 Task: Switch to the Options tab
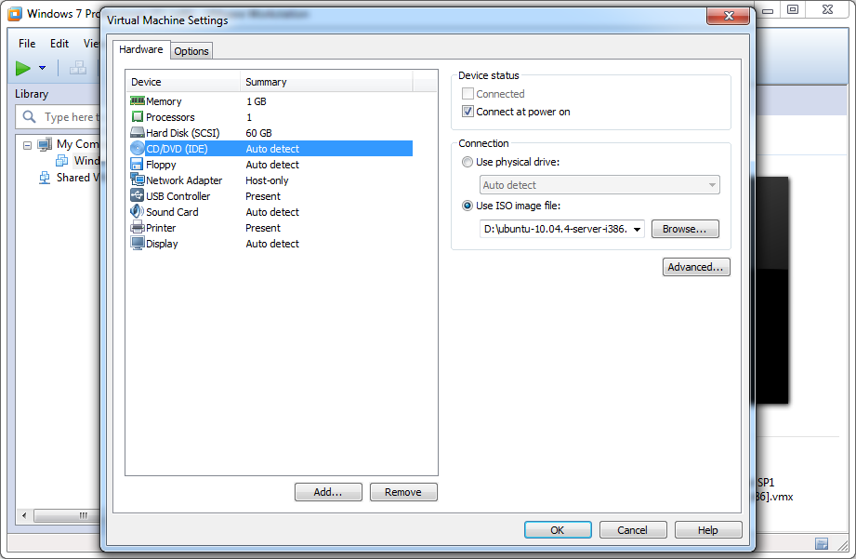(191, 51)
